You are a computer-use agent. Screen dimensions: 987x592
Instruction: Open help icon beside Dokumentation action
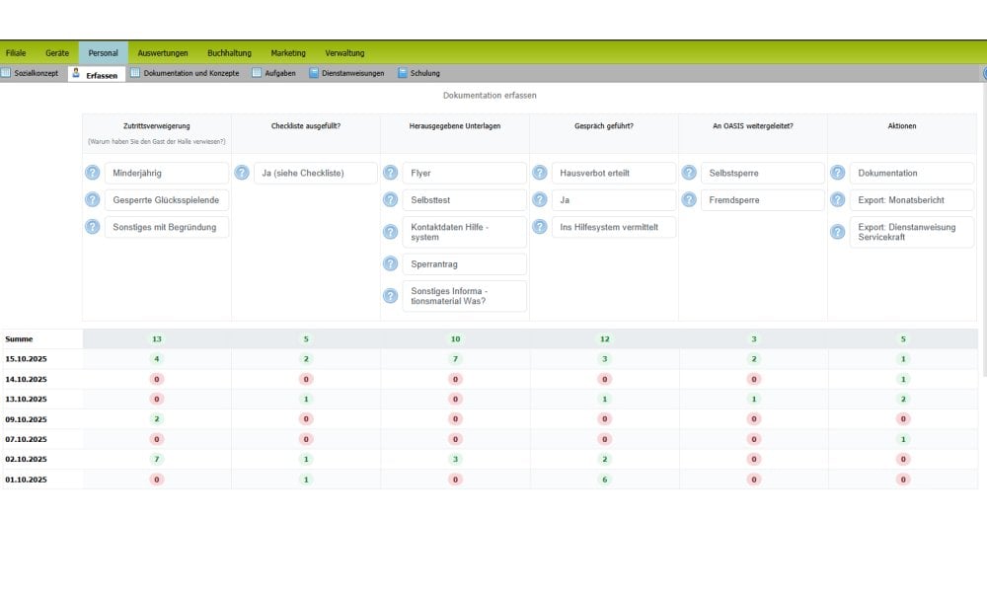837,173
